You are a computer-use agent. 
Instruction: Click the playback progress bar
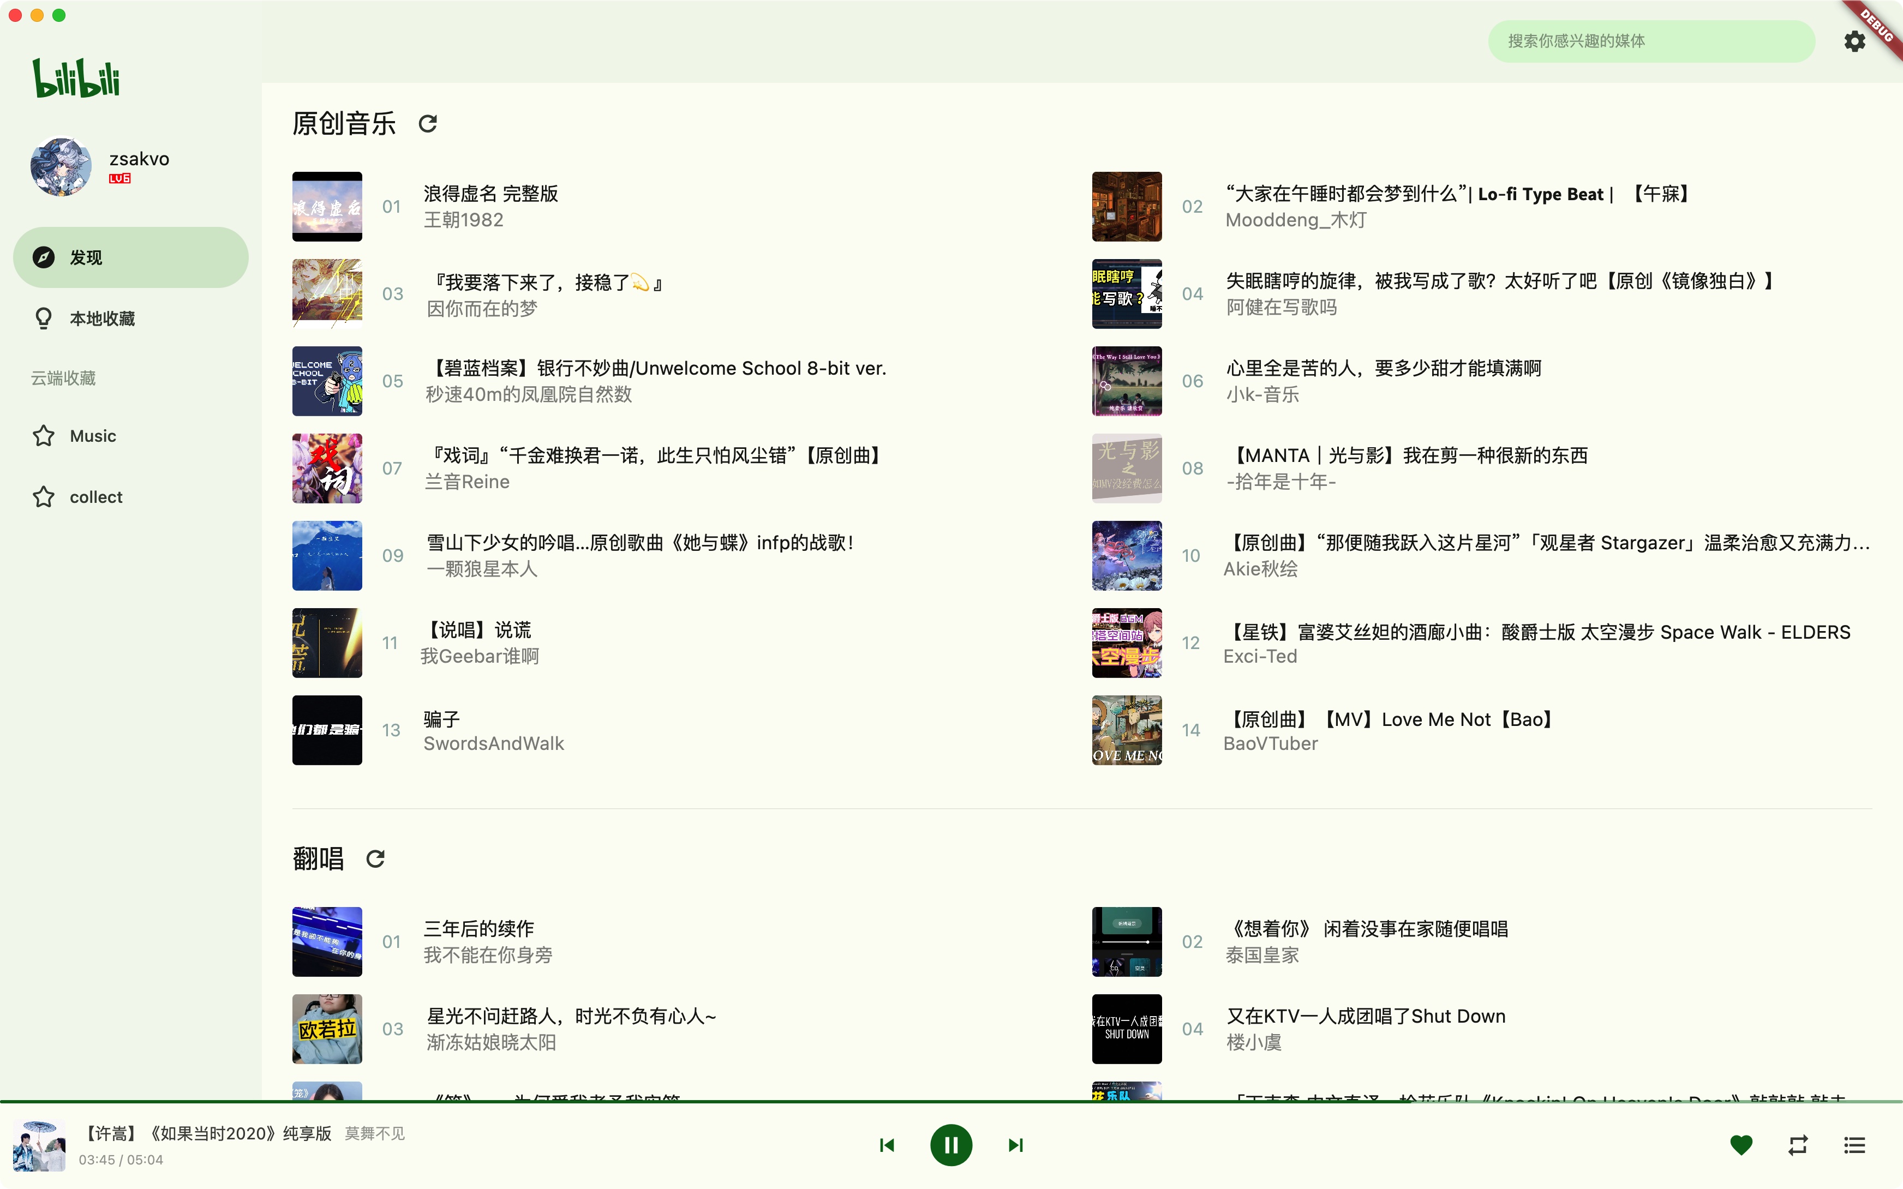(x=951, y=1102)
